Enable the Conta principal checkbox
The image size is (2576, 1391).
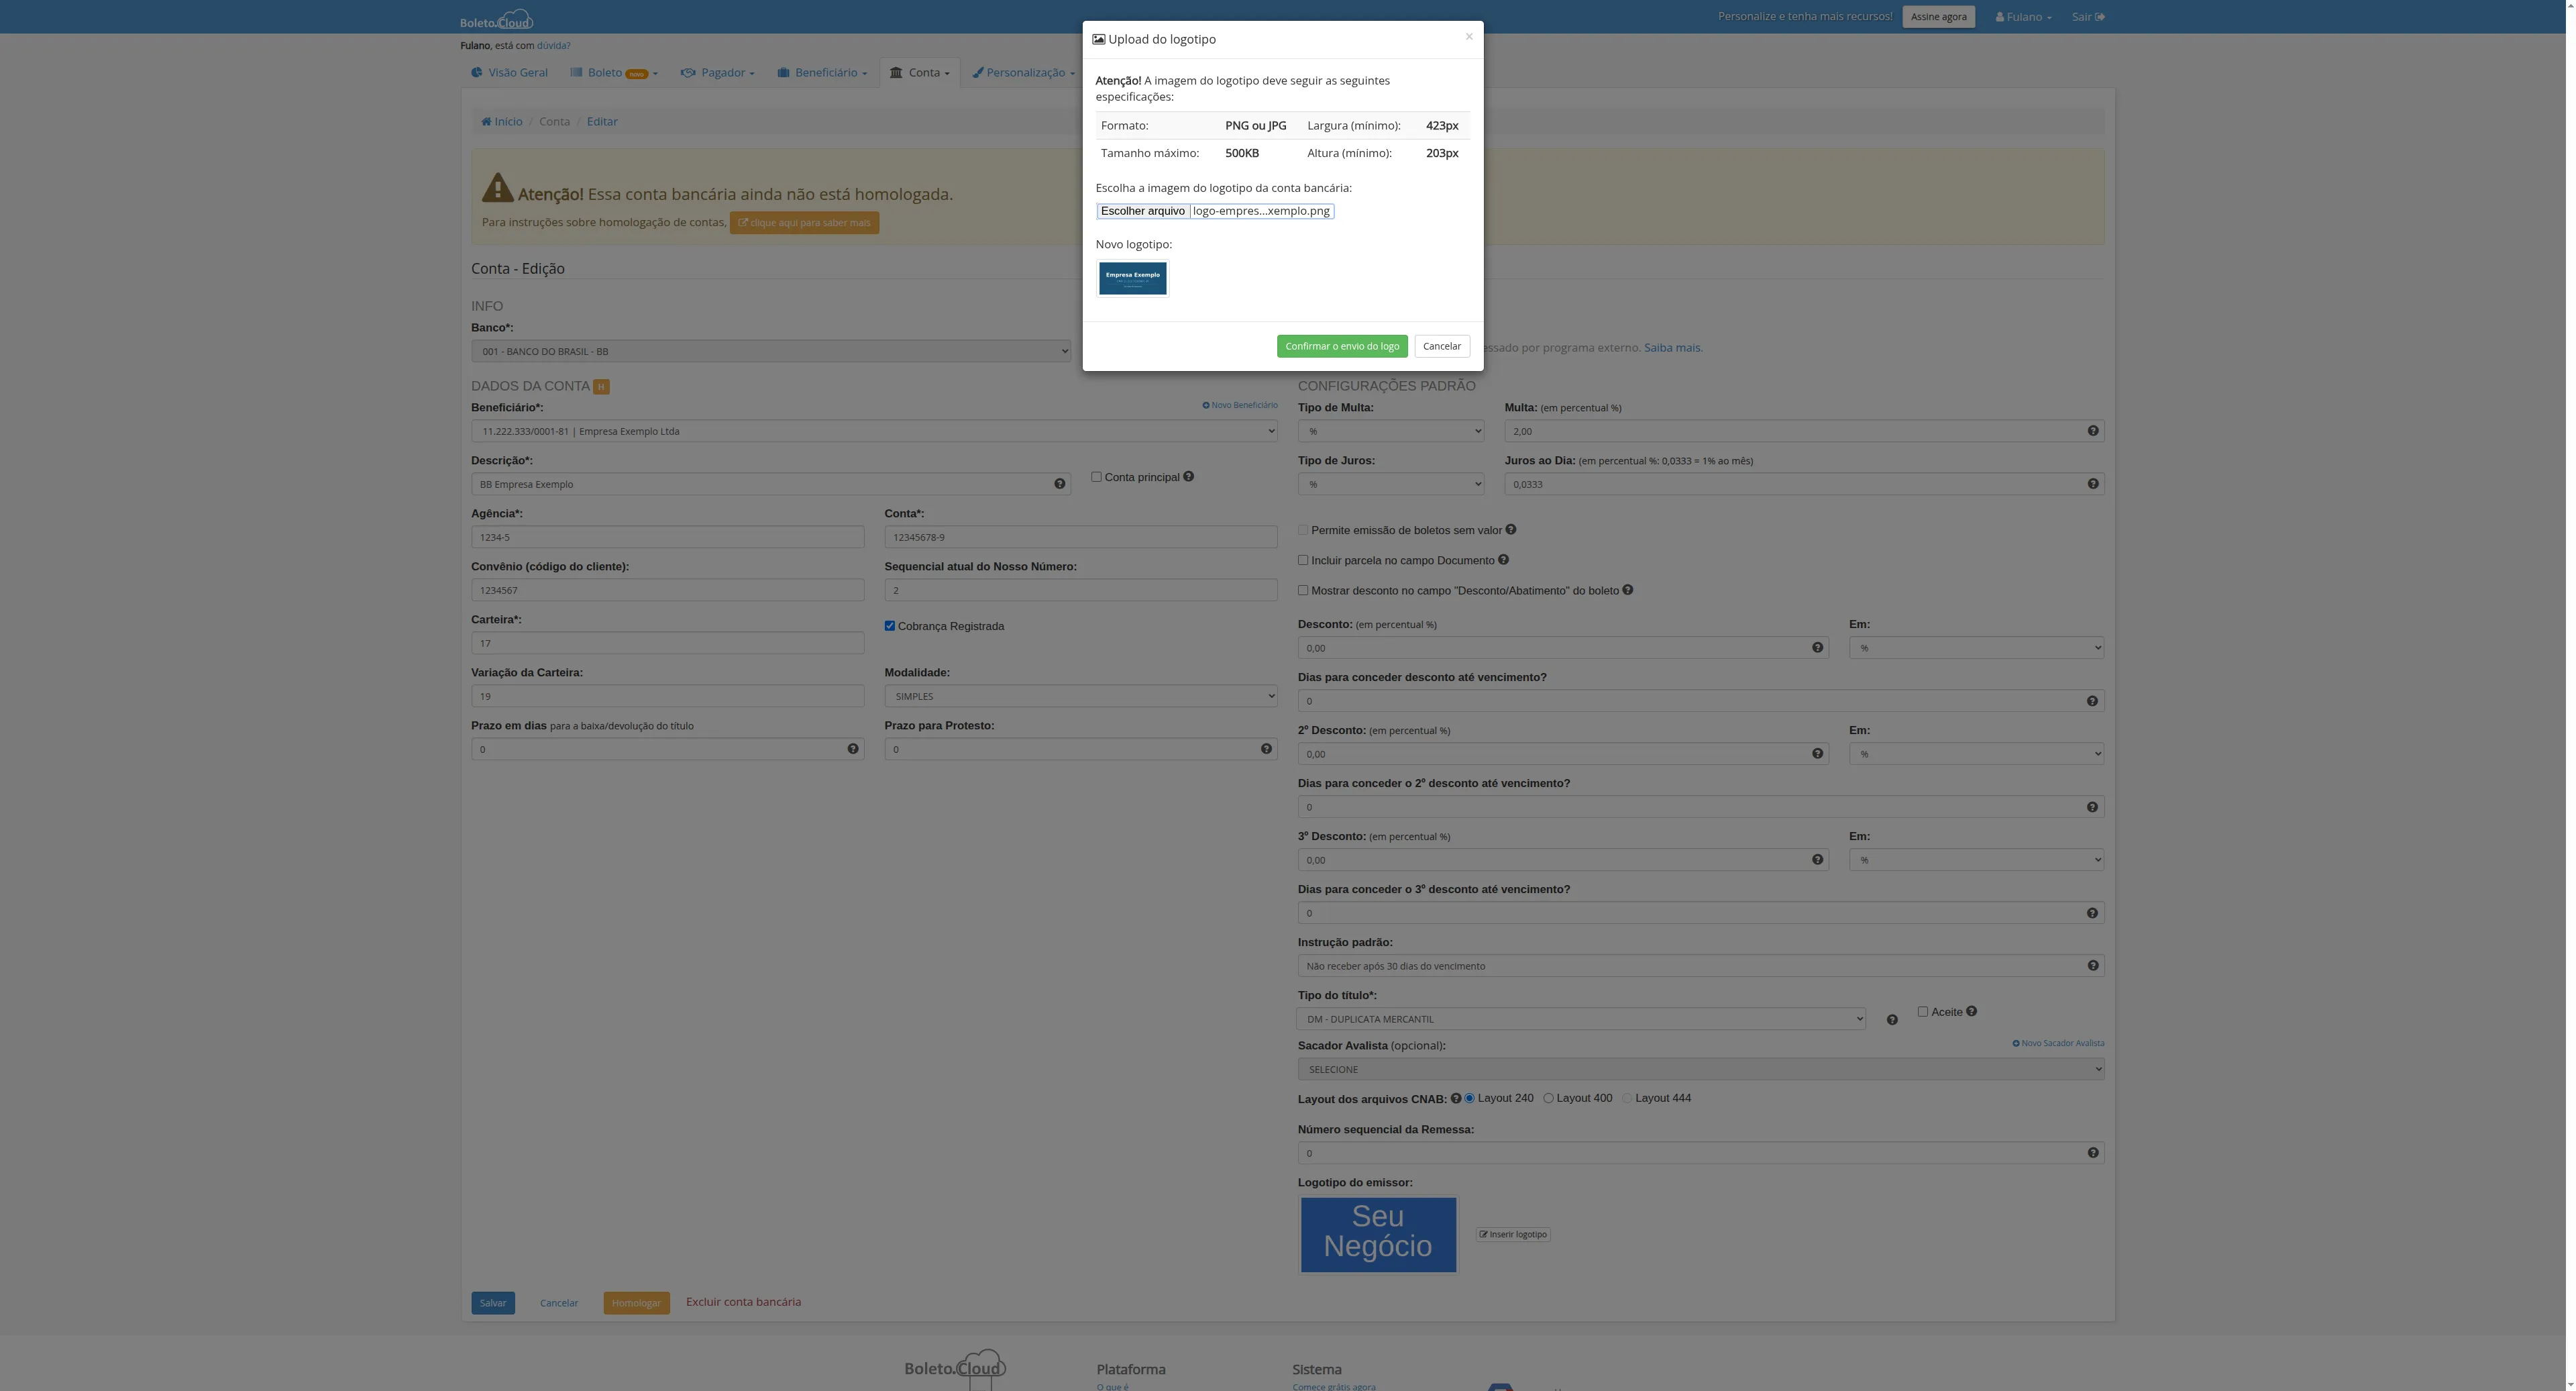pos(1096,476)
